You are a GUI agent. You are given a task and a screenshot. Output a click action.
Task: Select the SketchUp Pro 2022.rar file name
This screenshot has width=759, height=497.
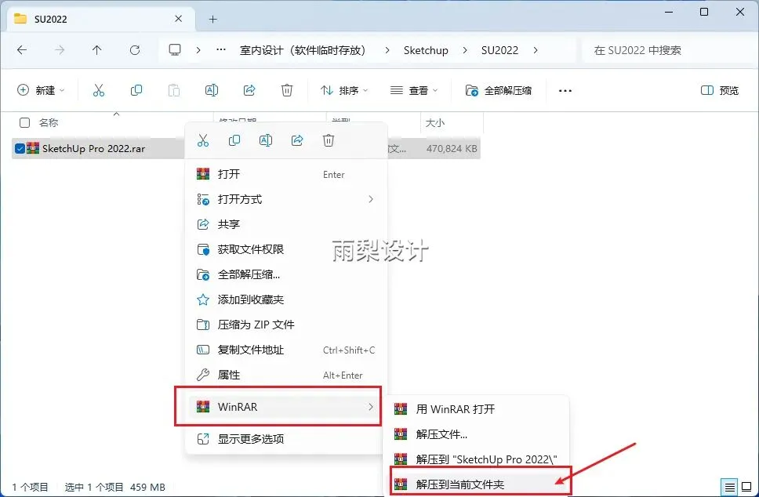pyautogui.click(x=93, y=149)
